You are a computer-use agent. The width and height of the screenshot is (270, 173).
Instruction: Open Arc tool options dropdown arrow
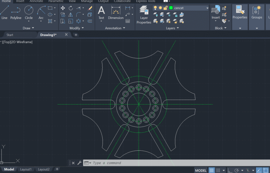point(41,21)
